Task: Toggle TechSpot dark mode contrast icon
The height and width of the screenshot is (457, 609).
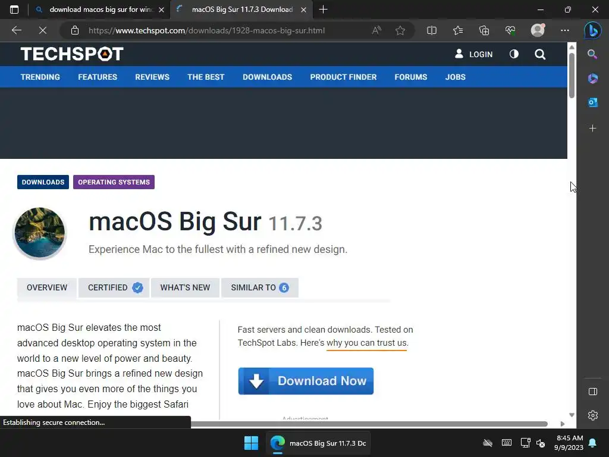Action: pyautogui.click(x=514, y=54)
